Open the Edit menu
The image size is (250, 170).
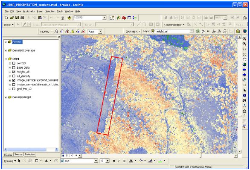click(12, 12)
